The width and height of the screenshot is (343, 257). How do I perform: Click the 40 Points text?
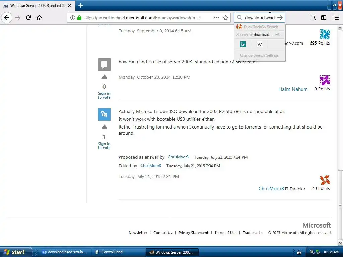point(321,188)
